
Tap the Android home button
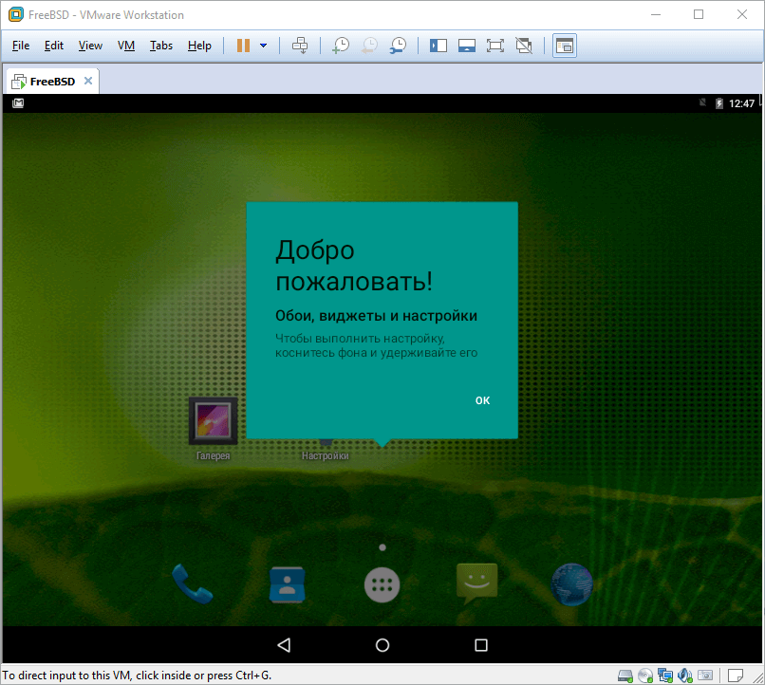(382, 645)
